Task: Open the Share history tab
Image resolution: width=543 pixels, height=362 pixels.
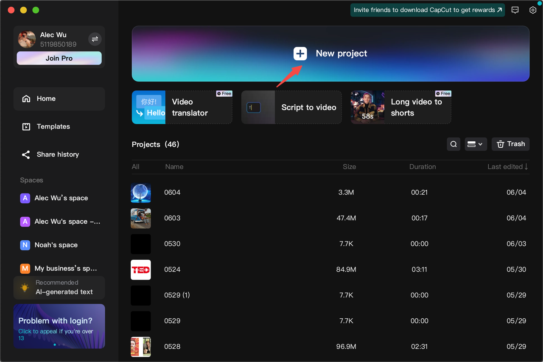Action: tap(59, 154)
